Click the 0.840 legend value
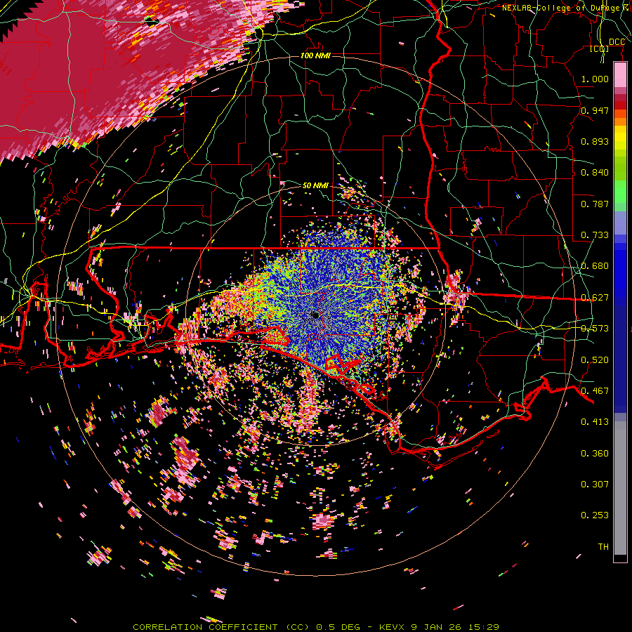 click(595, 173)
